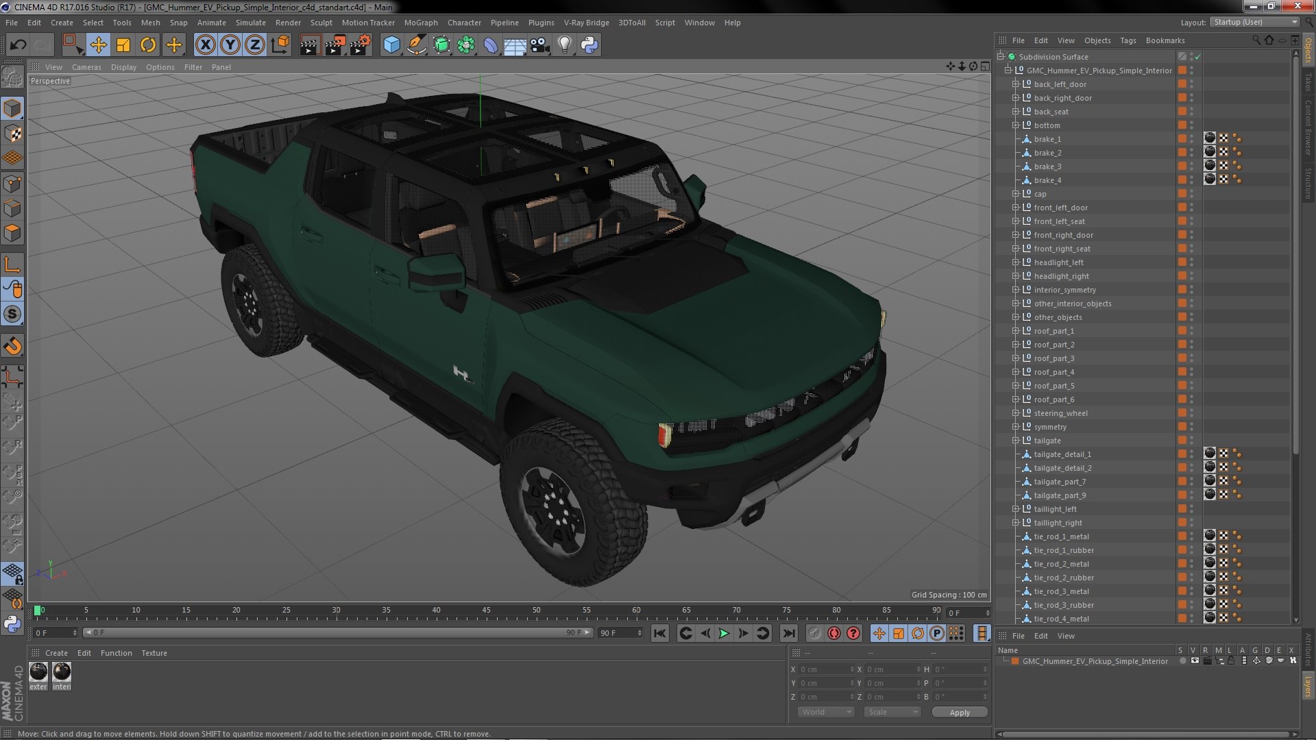
Task: Toggle the coordinate system icon
Action: [x=280, y=45]
